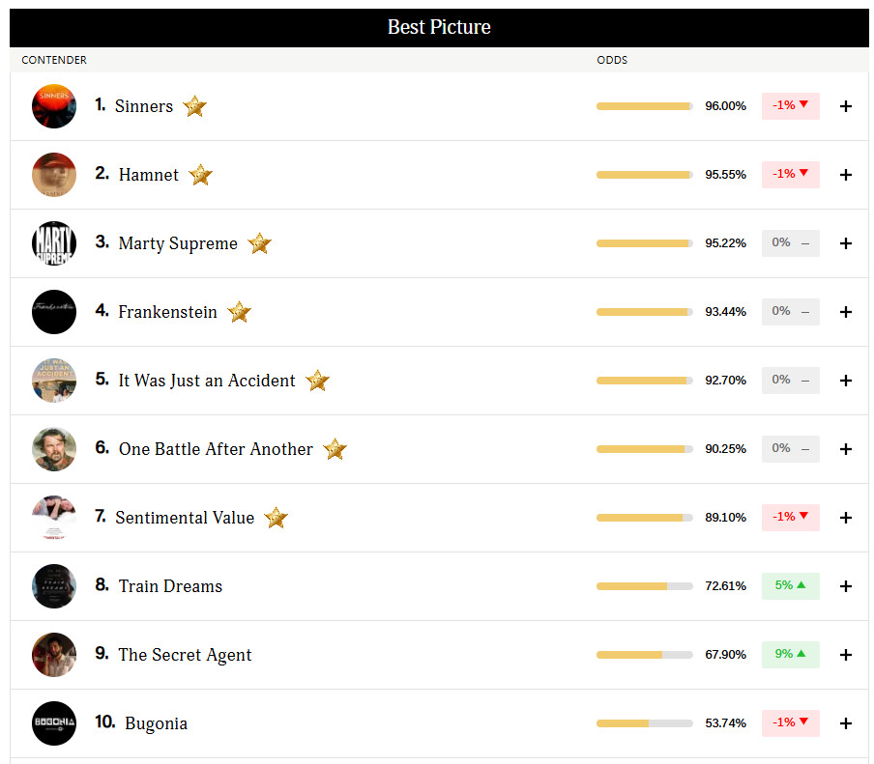Click the star next to One Battle After Another
Image resolution: width=874 pixels, height=764 pixels.
335,449
